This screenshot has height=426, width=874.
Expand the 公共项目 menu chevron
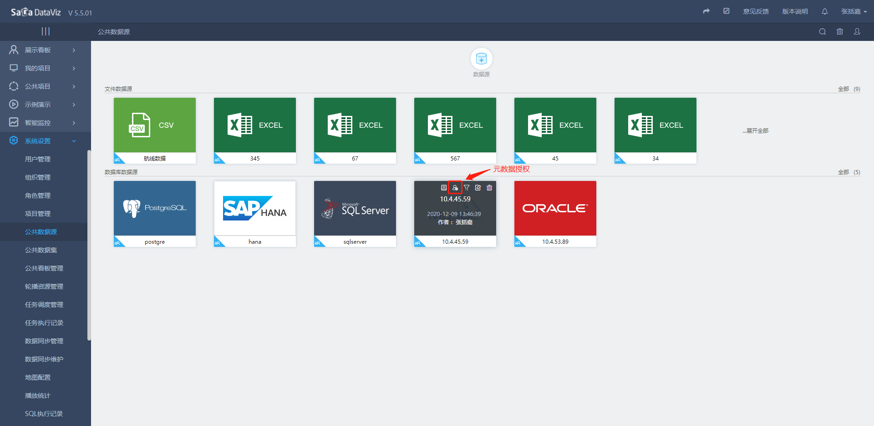[x=74, y=86]
